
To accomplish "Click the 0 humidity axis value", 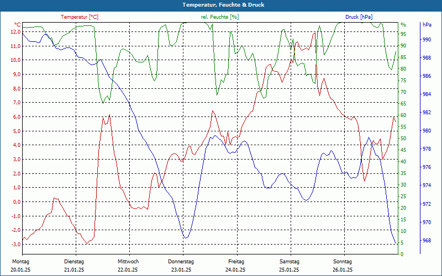I will point(402,254).
